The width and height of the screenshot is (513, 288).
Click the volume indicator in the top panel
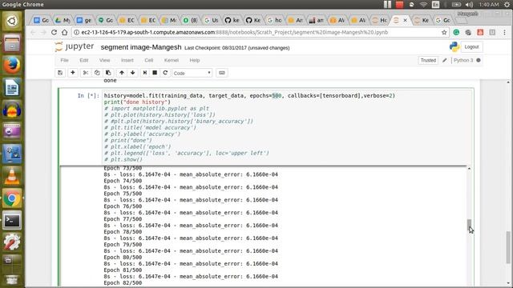(x=469, y=5)
